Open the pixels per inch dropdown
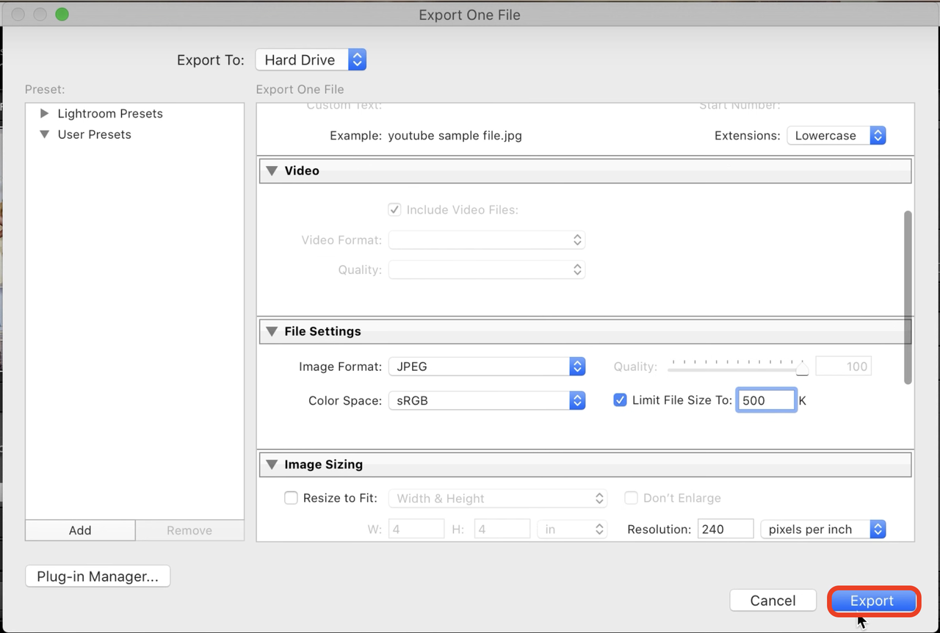 pyautogui.click(x=822, y=529)
